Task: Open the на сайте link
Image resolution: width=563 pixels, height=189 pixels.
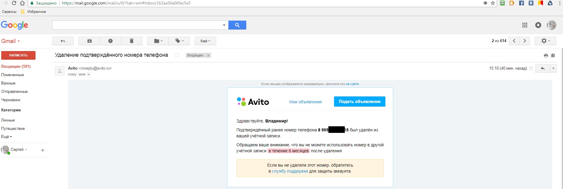Action: click(352, 84)
